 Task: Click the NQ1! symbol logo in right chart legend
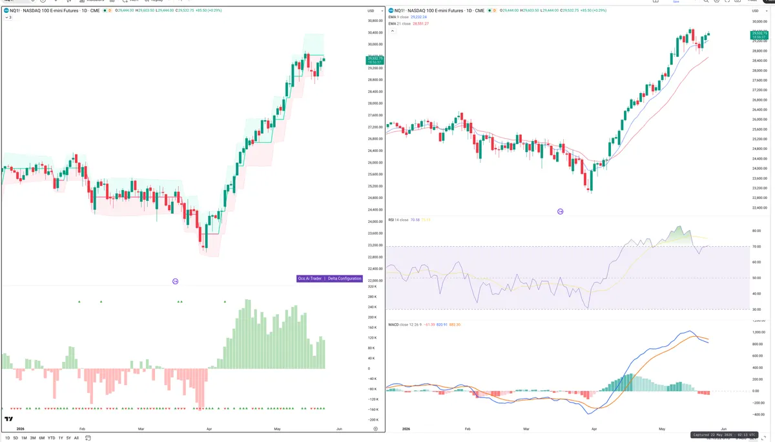[391, 10]
